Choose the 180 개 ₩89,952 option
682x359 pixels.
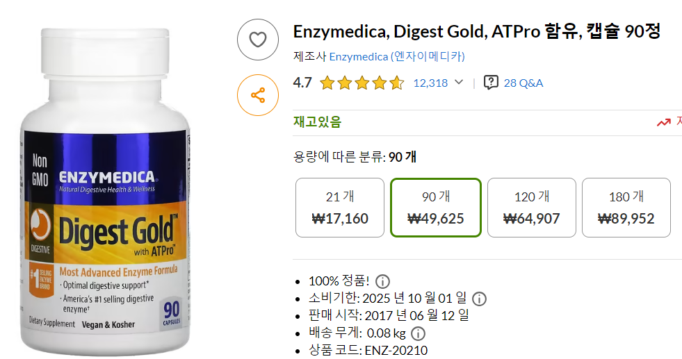click(x=626, y=208)
